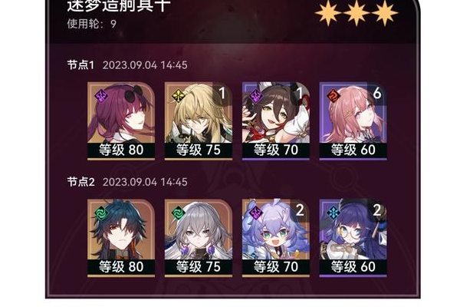Select the glasses-wearing level 60 character portrait

coord(353,238)
